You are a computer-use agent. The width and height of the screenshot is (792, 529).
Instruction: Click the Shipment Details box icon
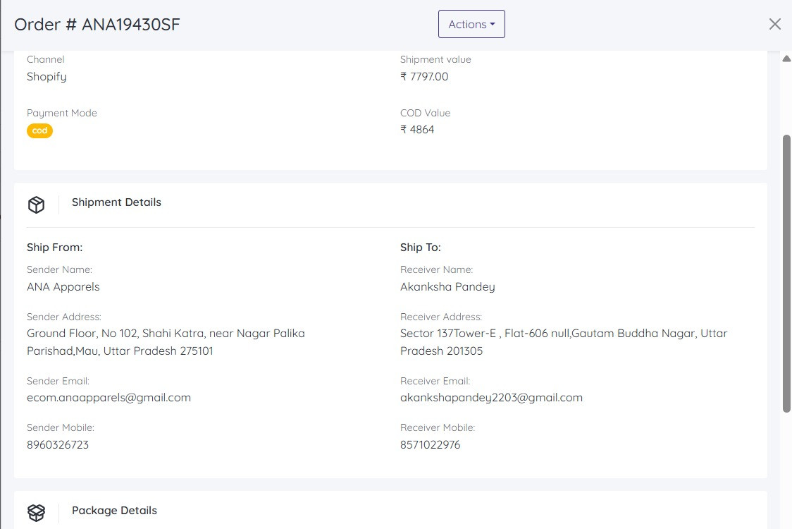(x=36, y=205)
